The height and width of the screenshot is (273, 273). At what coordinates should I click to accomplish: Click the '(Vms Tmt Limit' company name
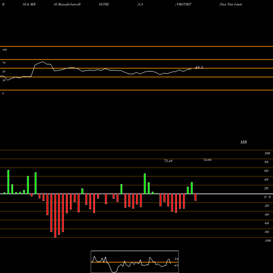[x=230, y=4]
